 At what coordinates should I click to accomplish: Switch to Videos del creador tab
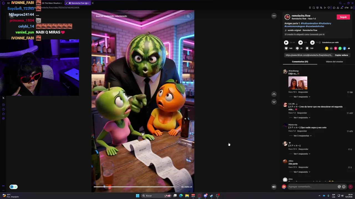click(x=334, y=62)
